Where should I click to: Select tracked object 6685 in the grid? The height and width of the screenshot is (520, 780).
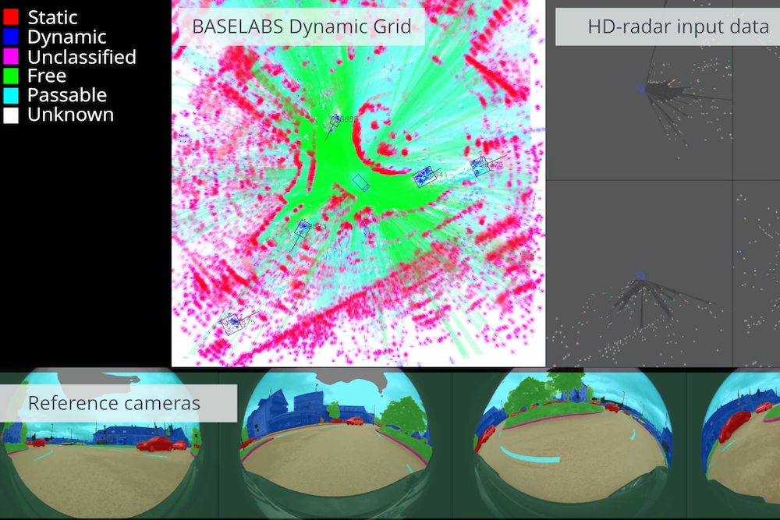(334, 120)
